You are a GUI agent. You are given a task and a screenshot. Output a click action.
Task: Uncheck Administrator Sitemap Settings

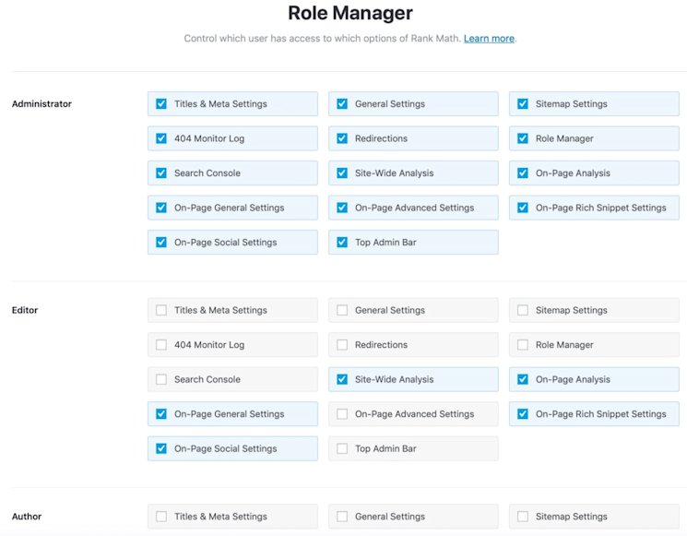pos(523,104)
